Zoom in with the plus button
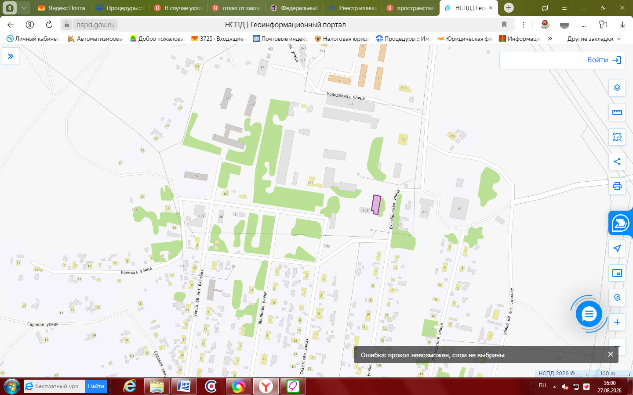The height and width of the screenshot is (395, 633). 617,322
